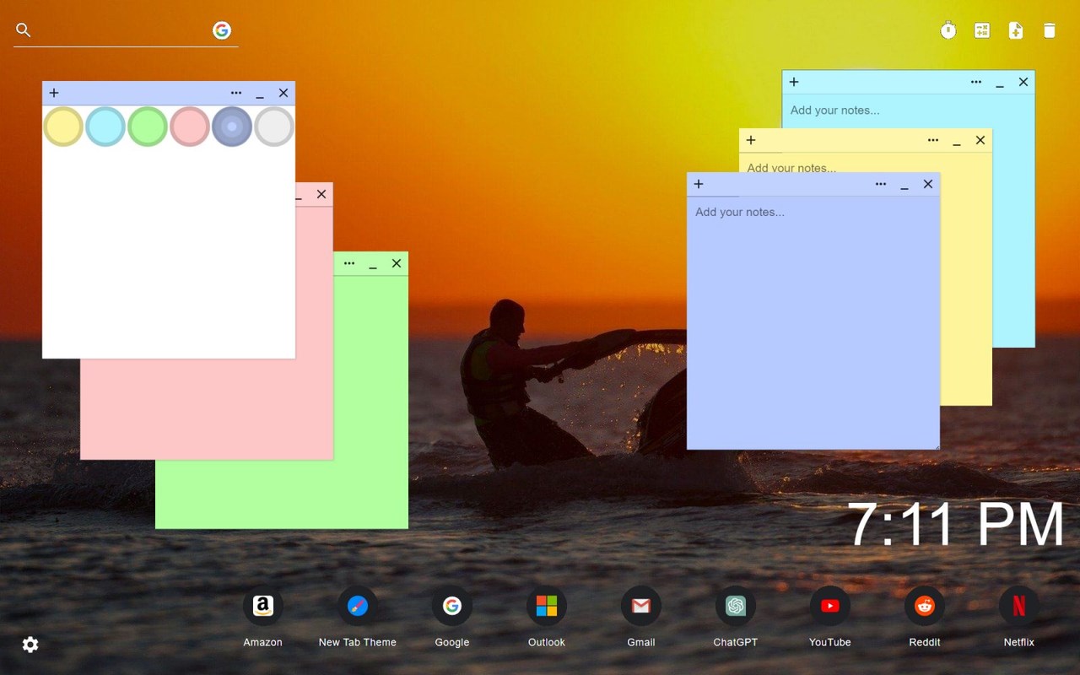
Task: Open the calculator tool
Action: [x=982, y=31]
